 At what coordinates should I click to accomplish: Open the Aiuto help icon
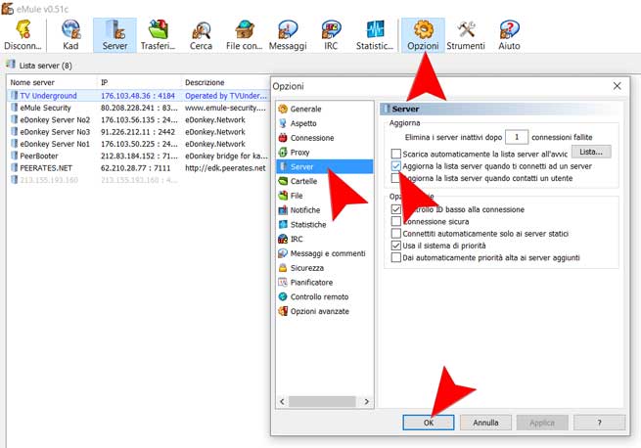(509, 35)
